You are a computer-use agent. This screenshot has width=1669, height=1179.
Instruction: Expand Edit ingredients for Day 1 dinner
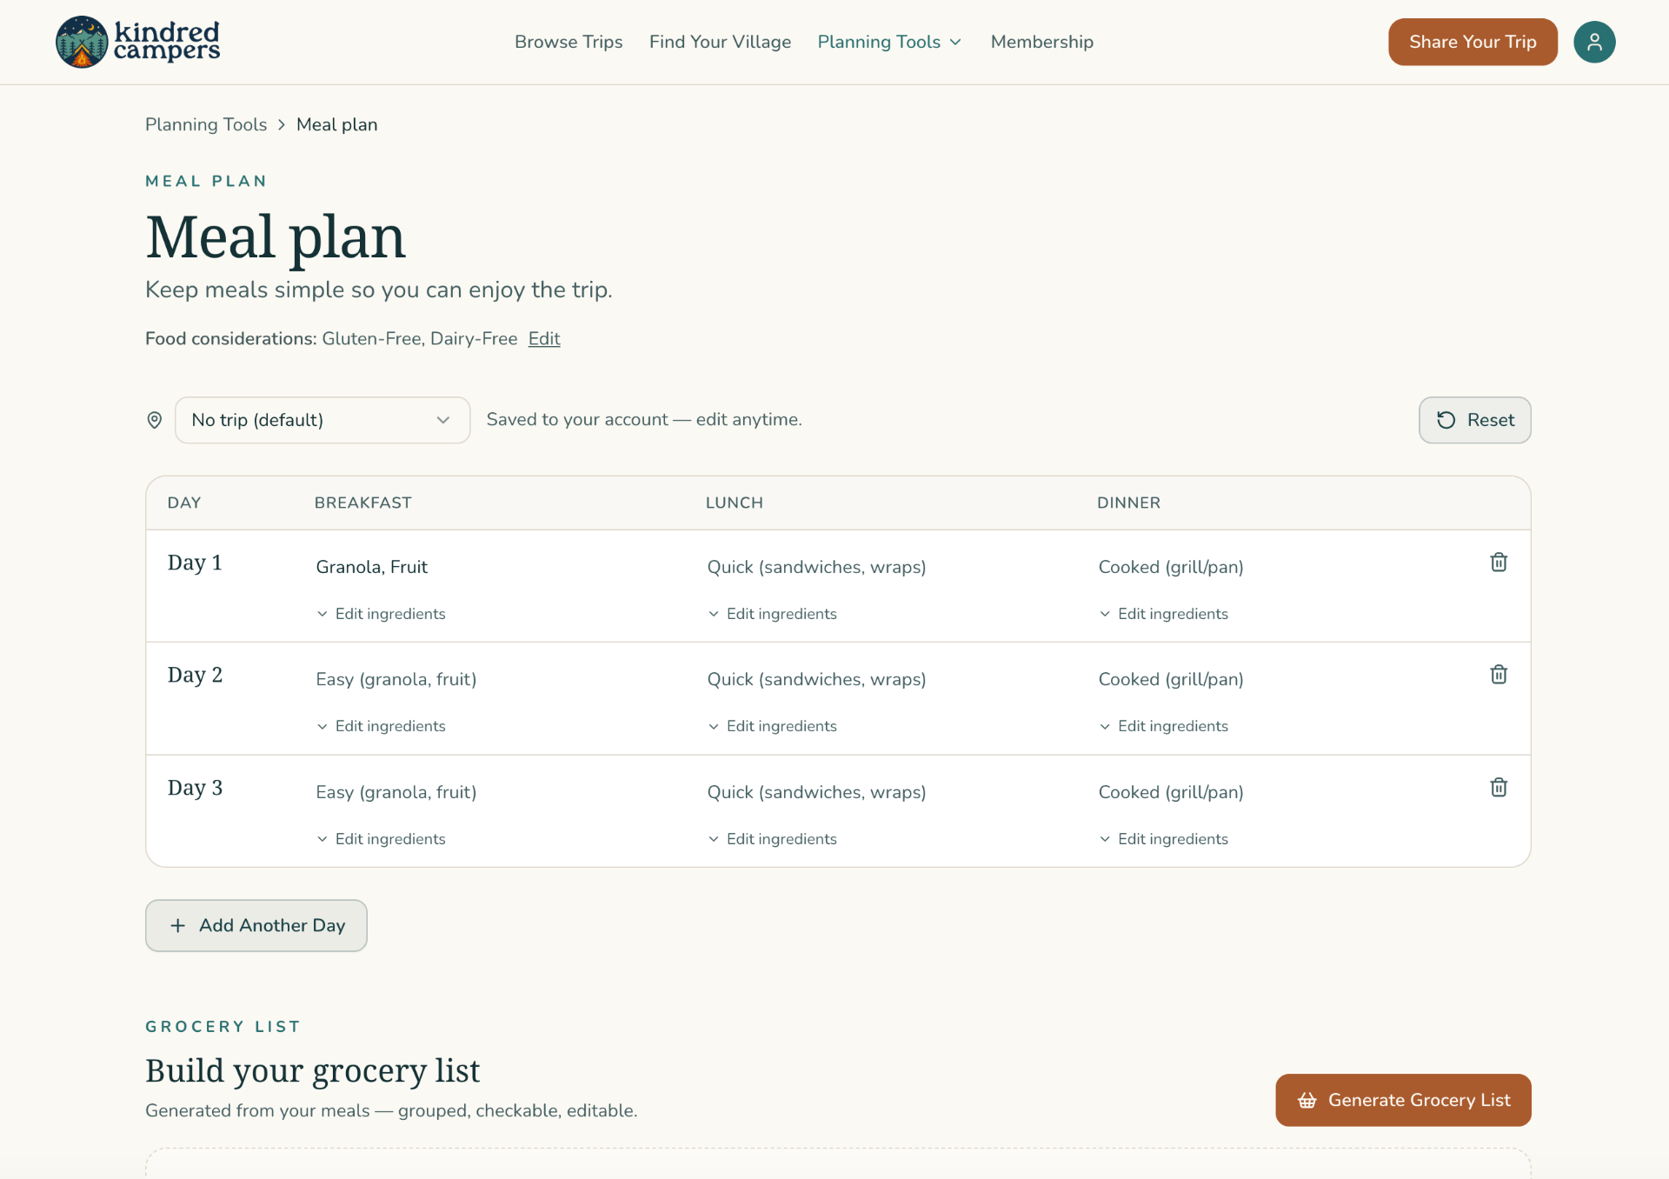click(x=1163, y=614)
